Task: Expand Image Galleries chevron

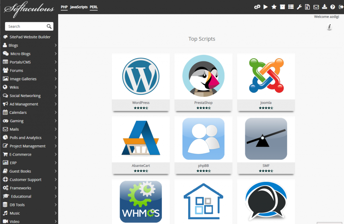Action: (55, 79)
